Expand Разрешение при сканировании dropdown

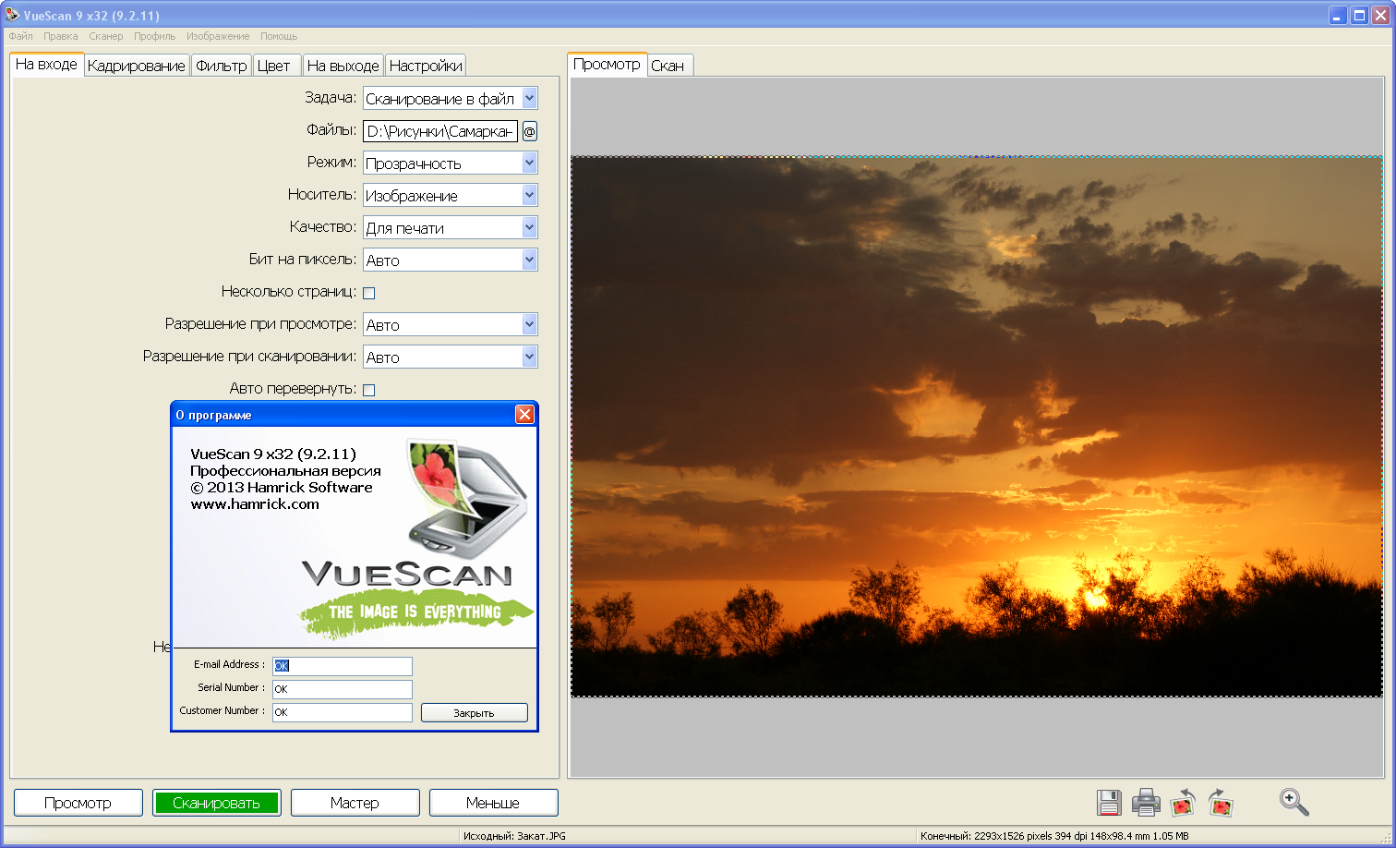tap(529, 357)
